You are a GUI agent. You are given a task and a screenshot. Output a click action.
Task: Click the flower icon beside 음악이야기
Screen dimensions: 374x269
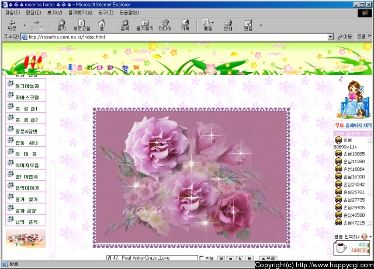(11, 185)
